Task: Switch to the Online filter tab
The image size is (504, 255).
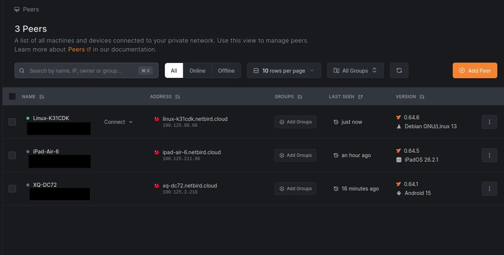Action: point(197,70)
